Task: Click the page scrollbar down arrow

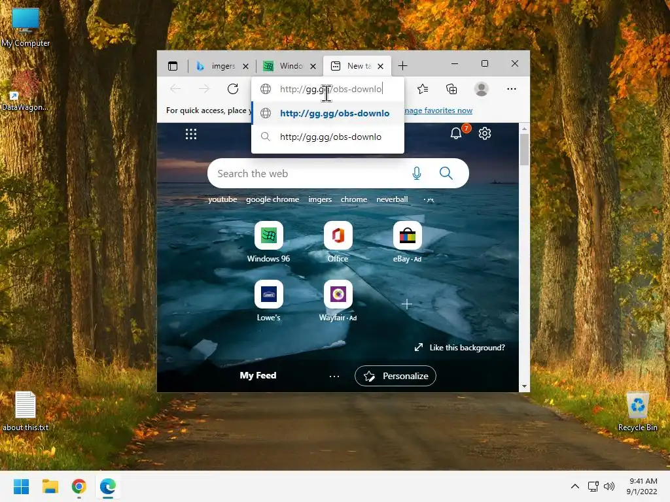Action: tap(524, 386)
